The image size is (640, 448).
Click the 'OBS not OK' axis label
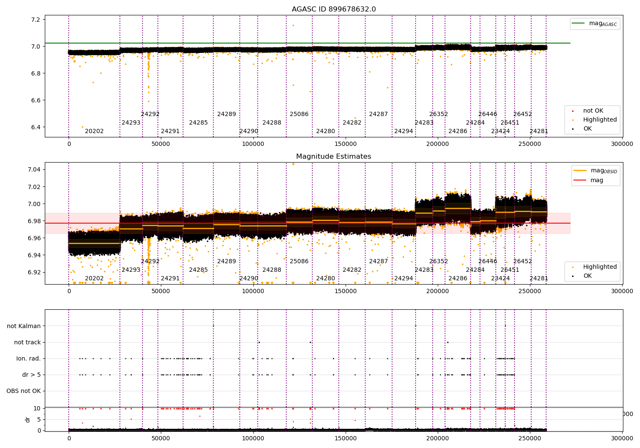pos(23,391)
